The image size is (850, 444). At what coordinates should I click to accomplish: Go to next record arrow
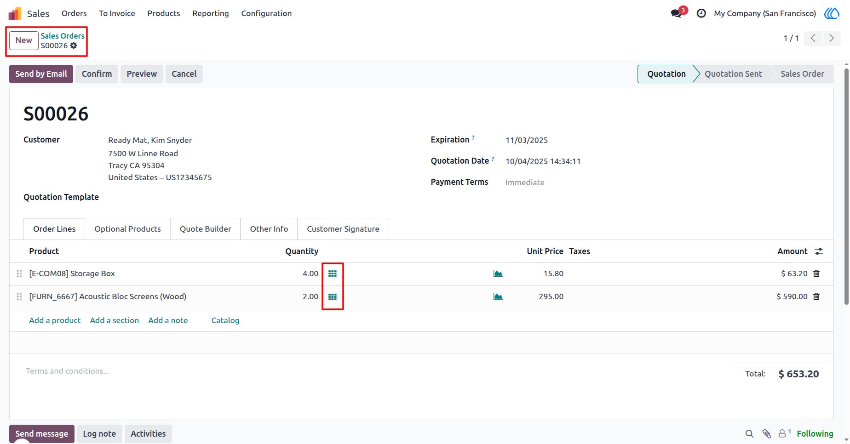tap(832, 38)
